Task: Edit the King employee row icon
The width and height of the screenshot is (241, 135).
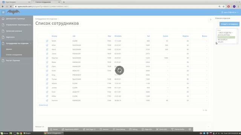Action: click(x=47, y=75)
